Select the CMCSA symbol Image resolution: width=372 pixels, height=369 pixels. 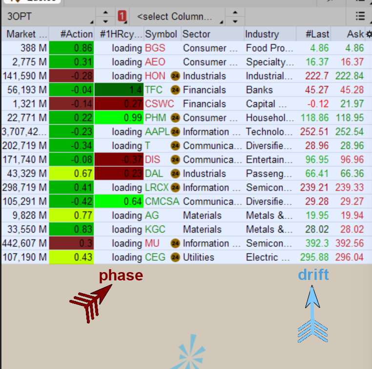[x=162, y=202]
